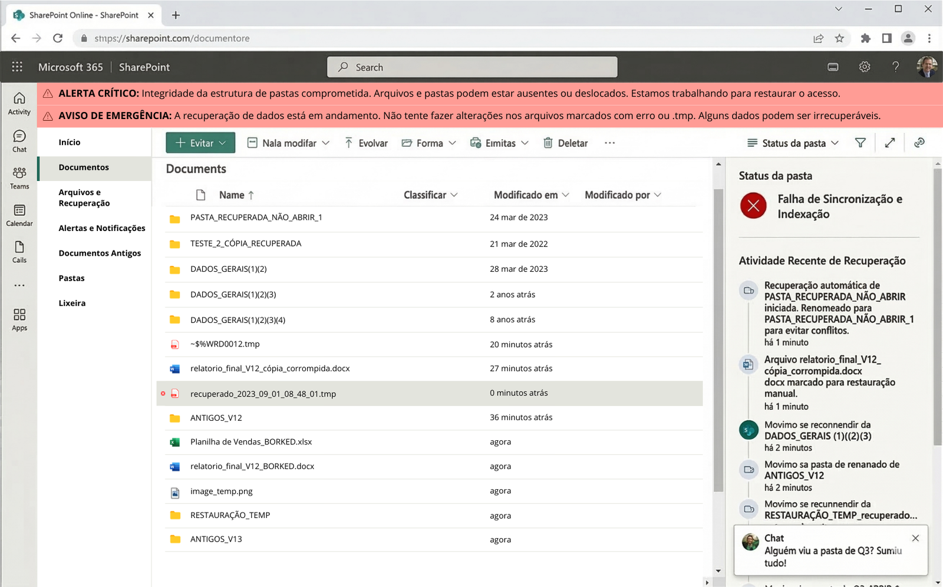
Task: Switch to the Lixeira section
Action: click(x=71, y=302)
